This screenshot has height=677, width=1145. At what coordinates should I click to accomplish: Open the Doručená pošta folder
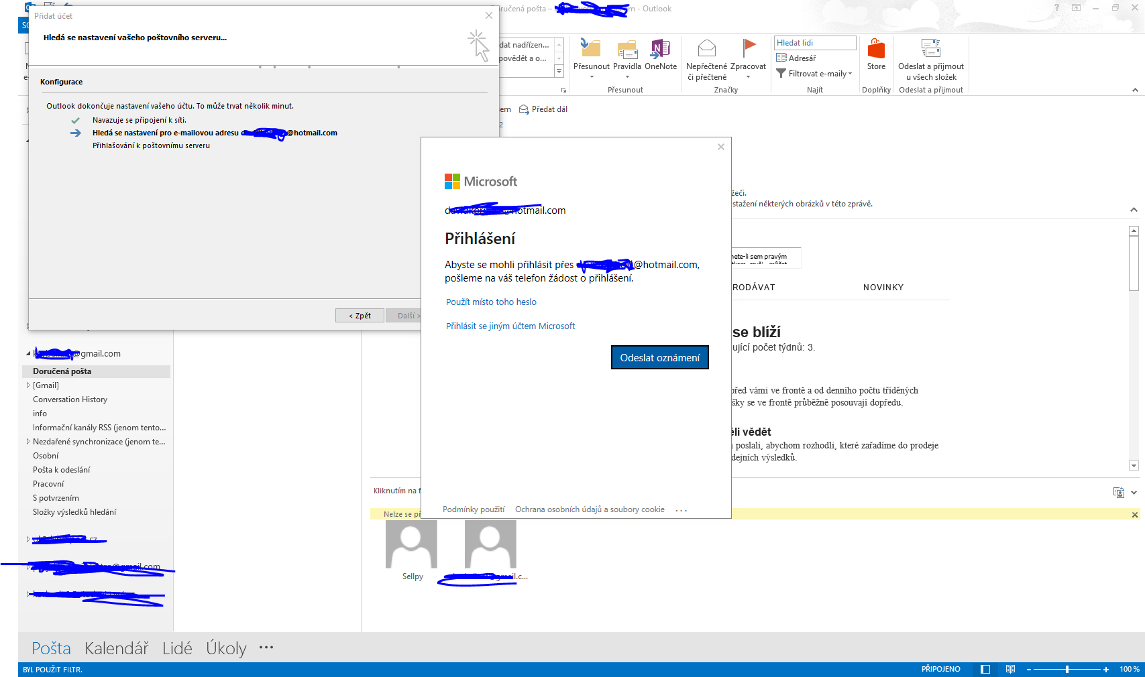tap(96, 371)
